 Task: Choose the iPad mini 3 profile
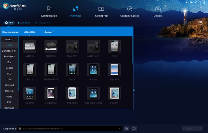click(x=51, y=95)
